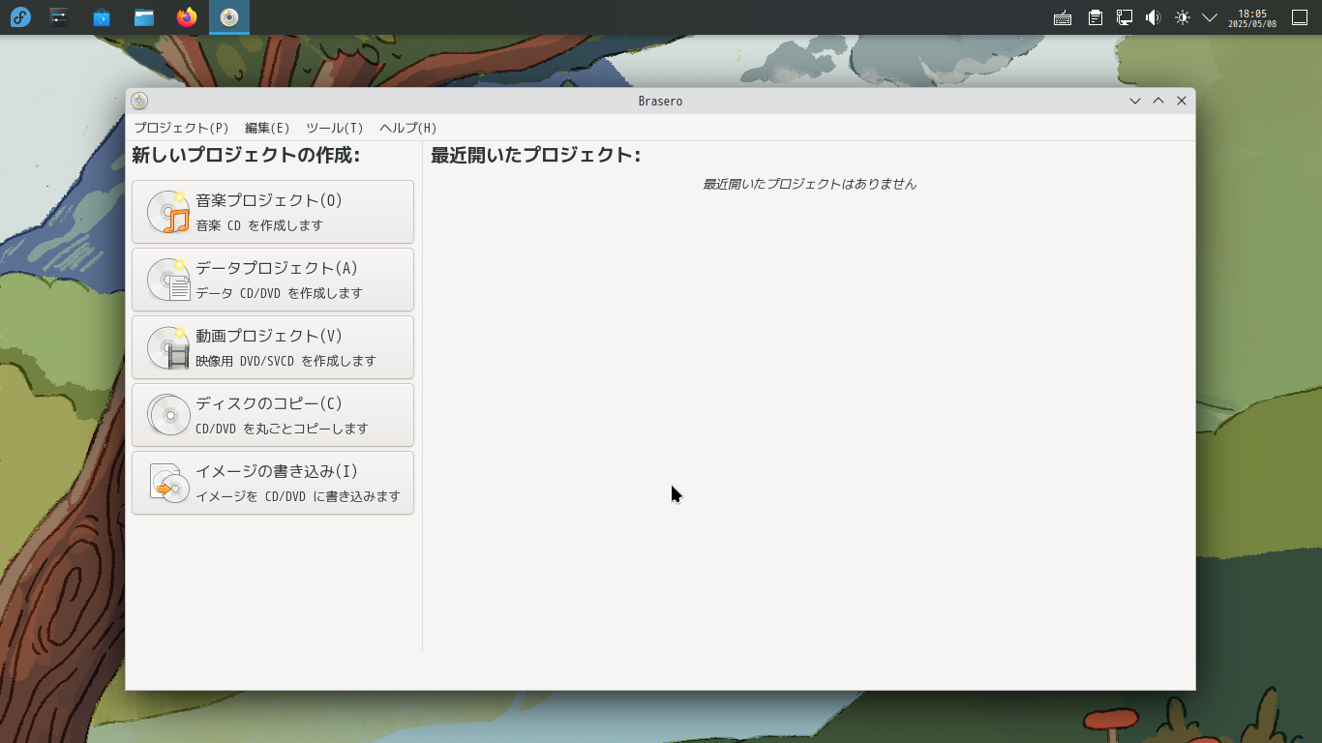Choose ディスクのコピー(C)

273,415
